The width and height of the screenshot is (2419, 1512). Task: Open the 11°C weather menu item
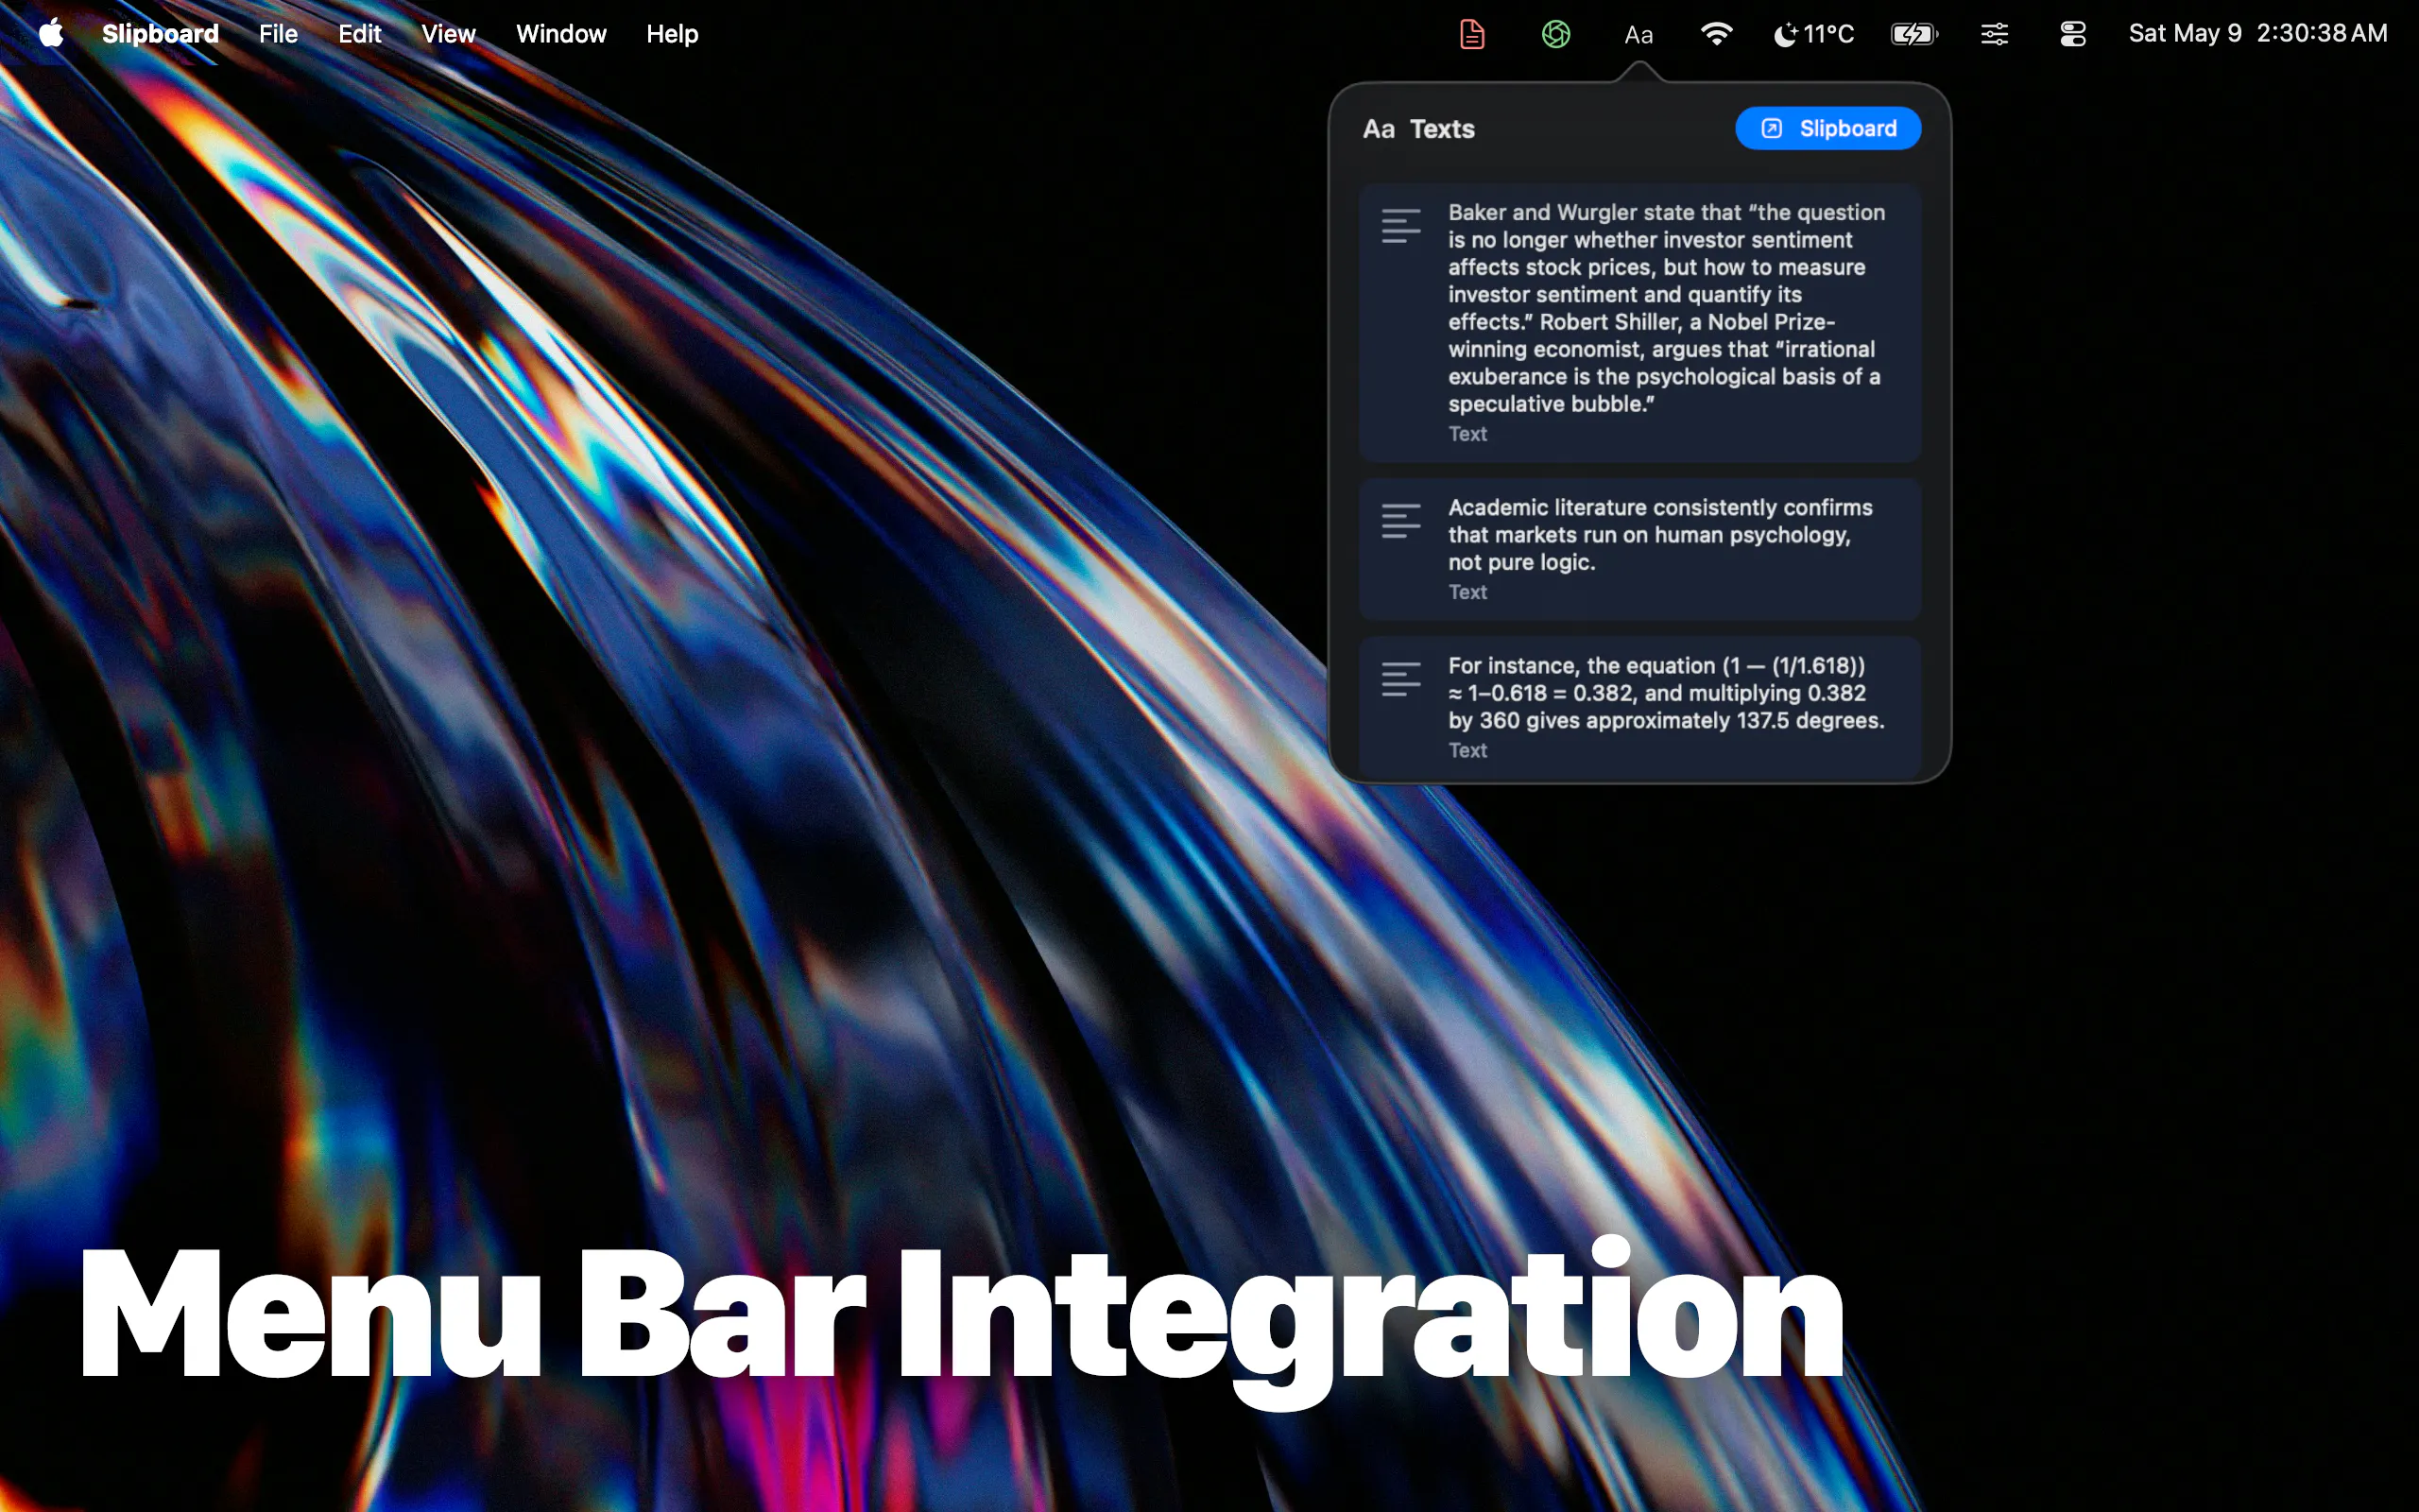click(x=1813, y=34)
